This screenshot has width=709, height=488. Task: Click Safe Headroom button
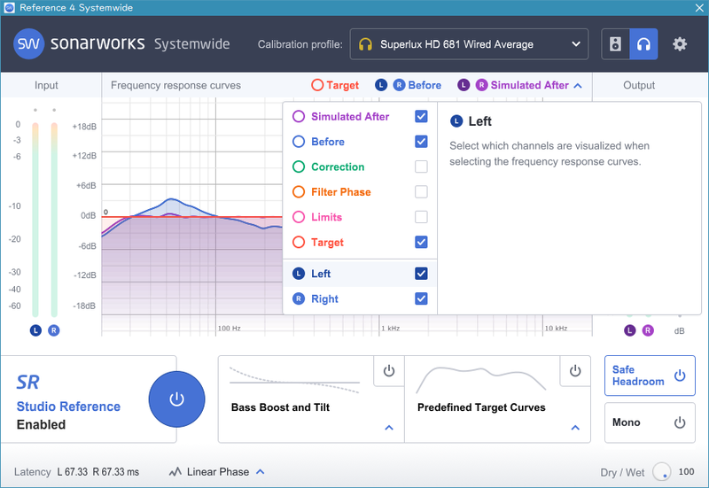click(x=650, y=376)
